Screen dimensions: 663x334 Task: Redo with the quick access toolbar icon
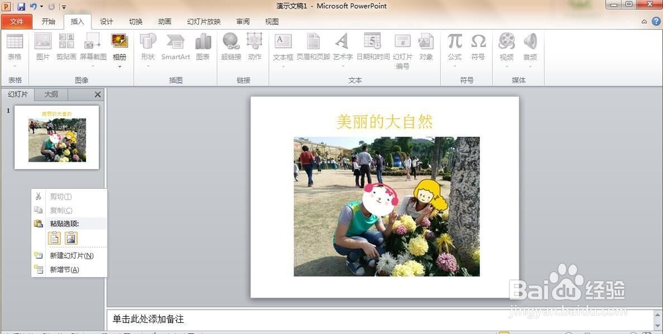point(52,7)
